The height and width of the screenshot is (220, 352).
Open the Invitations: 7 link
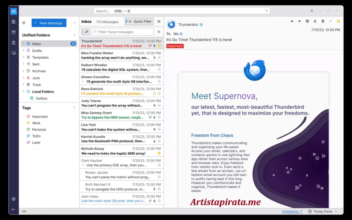[292, 211]
